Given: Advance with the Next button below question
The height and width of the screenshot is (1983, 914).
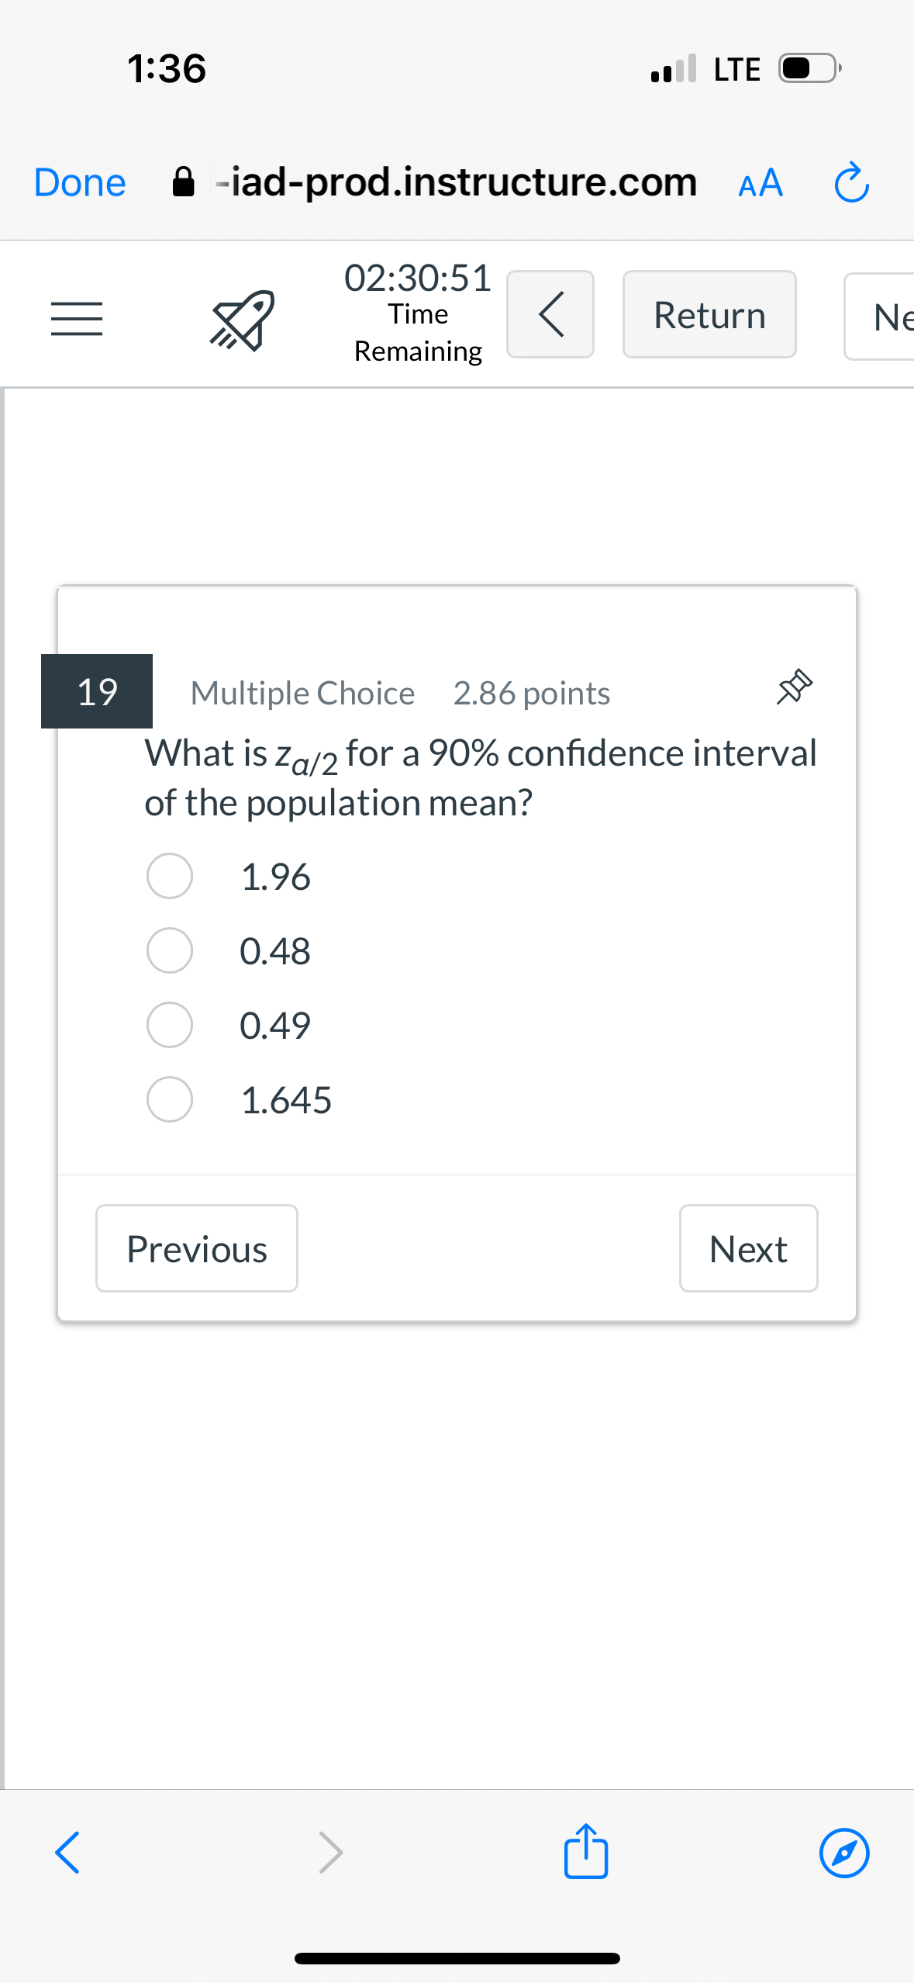Looking at the screenshot, I should pos(747,1248).
